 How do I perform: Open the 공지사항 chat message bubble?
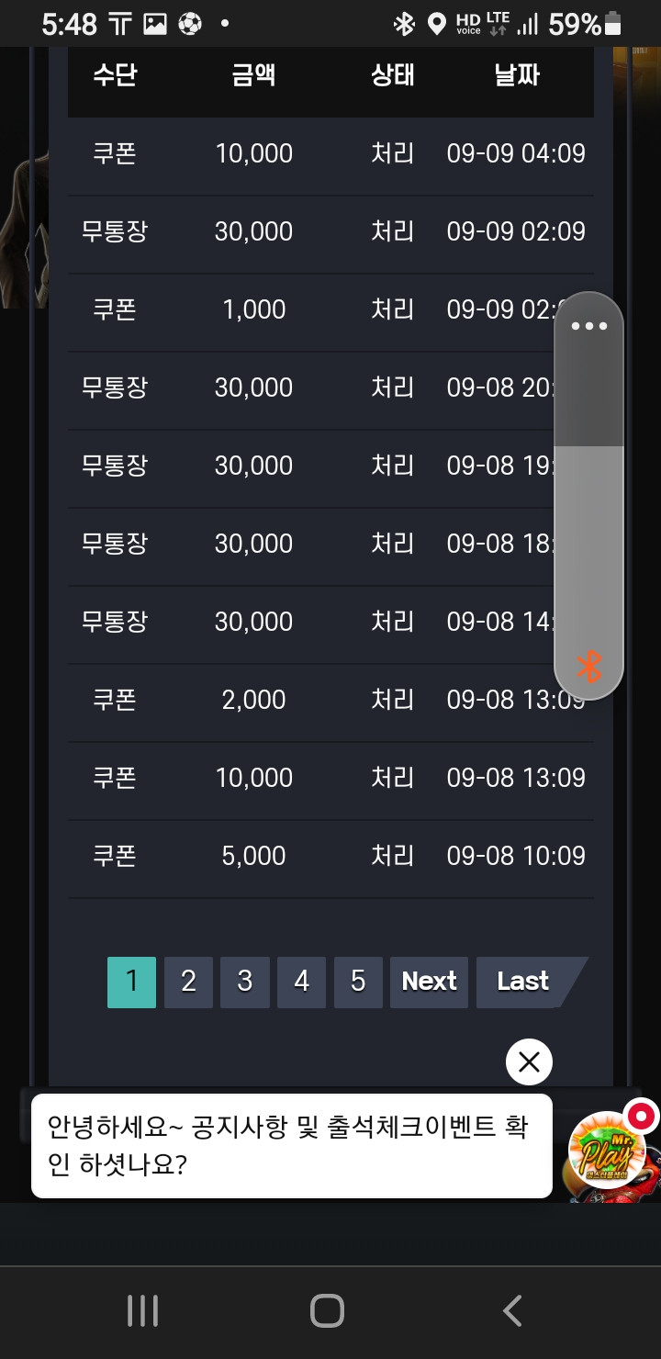coord(292,1146)
